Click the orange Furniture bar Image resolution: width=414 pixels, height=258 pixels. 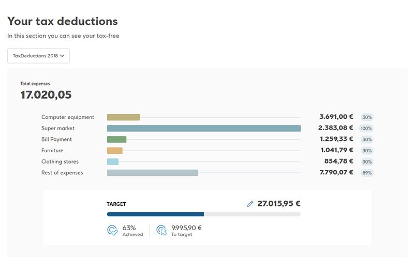pos(114,151)
